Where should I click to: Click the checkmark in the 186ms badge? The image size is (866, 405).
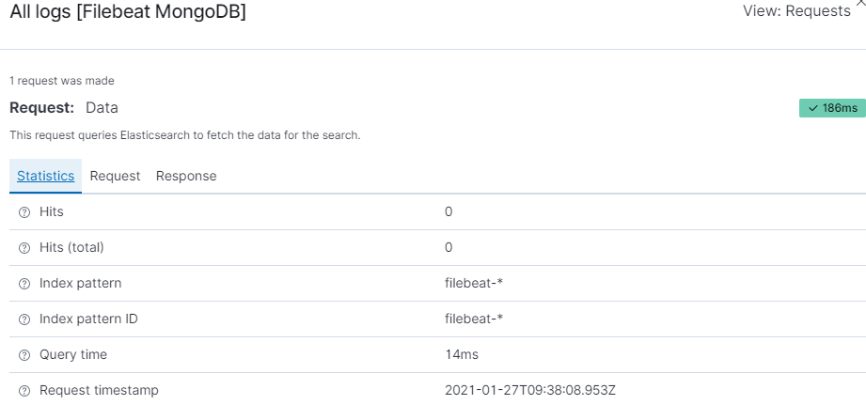pos(813,108)
